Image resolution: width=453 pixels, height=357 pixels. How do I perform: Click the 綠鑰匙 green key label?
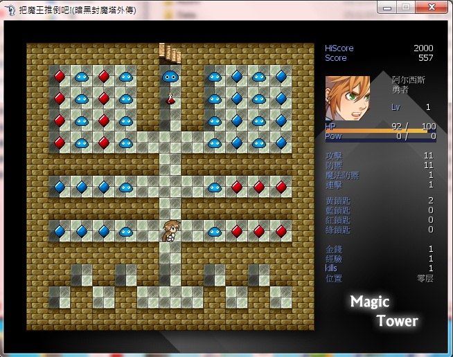[x=338, y=230]
